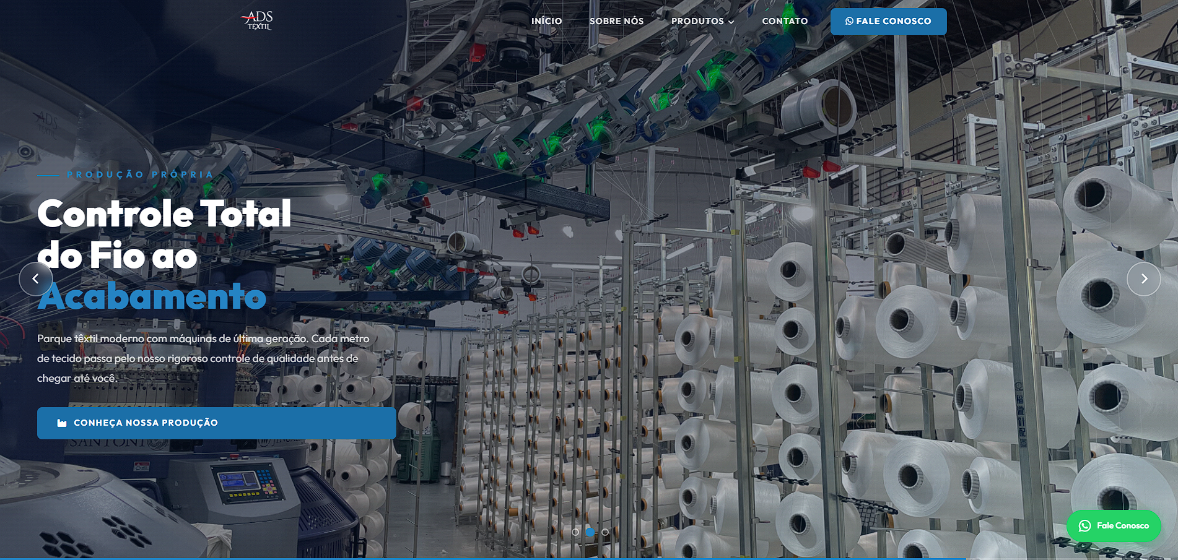This screenshot has height=560, width=1178.
Task: Show the previous slide with left arrow
Action: [36, 278]
